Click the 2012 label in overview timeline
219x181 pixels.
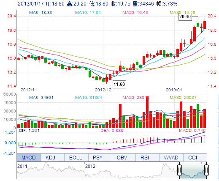(90, 166)
